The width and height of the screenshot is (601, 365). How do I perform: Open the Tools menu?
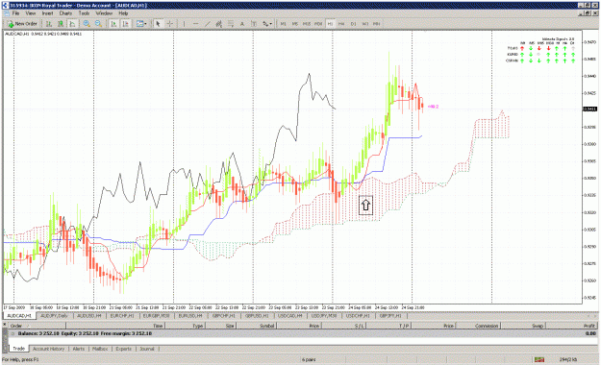[x=84, y=13]
